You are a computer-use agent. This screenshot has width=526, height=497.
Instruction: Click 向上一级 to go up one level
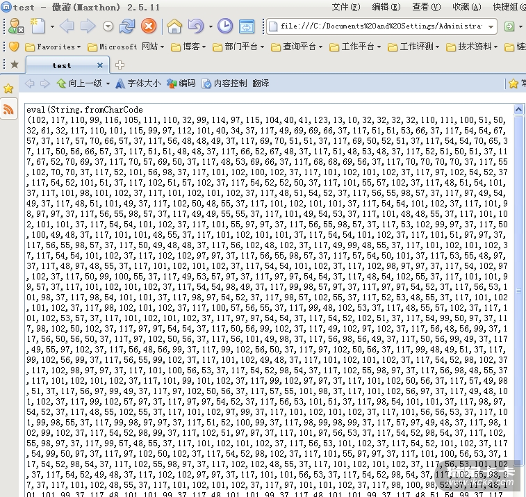click(79, 83)
